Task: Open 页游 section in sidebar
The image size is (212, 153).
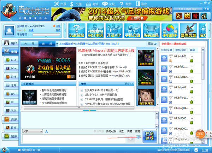Action: point(10,119)
